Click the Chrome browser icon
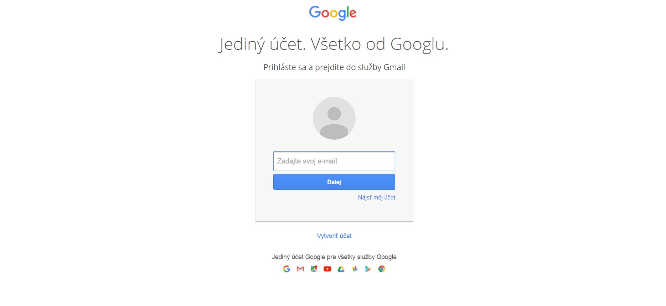Image resolution: width=666 pixels, height=306 pixels. click(382, 269)
